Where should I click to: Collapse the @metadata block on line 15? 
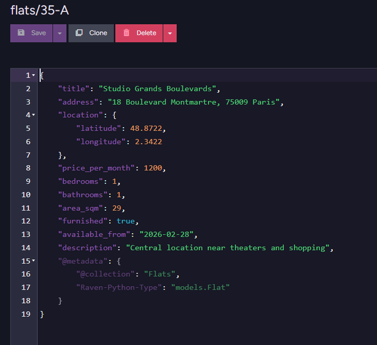click(34, 261)
